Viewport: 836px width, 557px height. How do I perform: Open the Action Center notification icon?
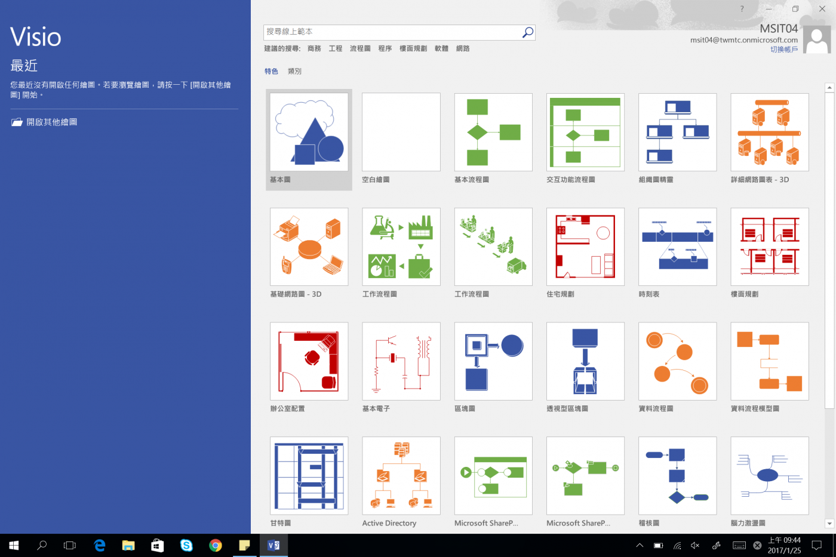tap(816, 545)
